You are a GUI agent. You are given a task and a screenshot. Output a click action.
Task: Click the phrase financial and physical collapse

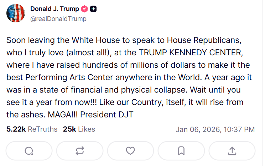[129, 90]
